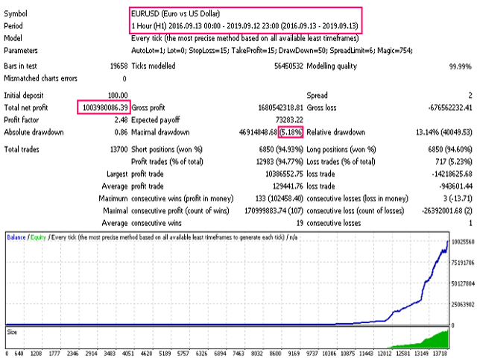
Task: Click Modelling quality value 99.99%
Action: [x=461, y=66]
